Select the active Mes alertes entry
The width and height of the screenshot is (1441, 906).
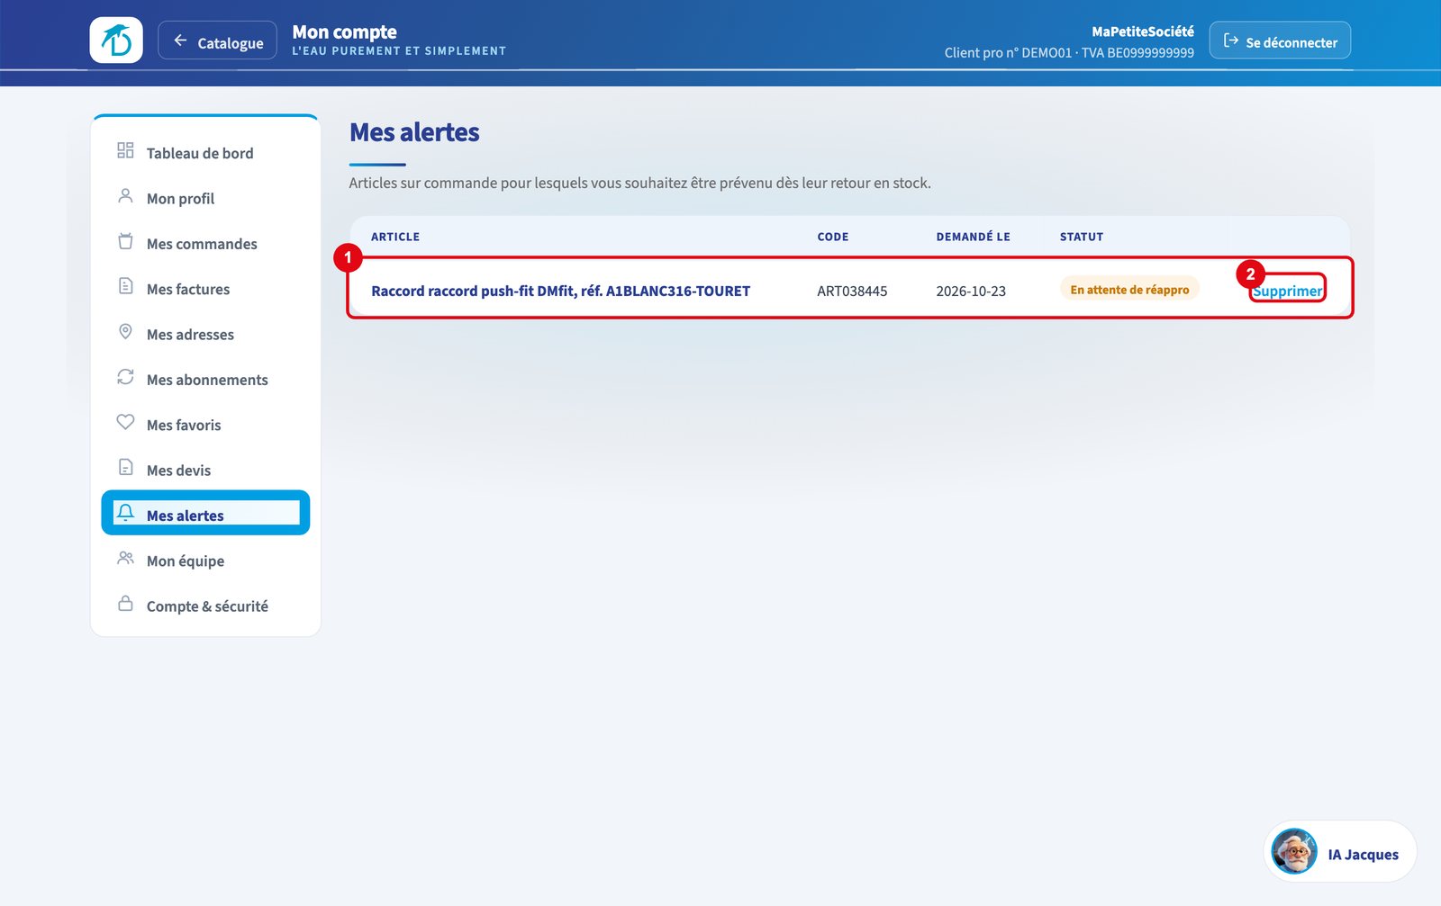[x=205, y=513]
